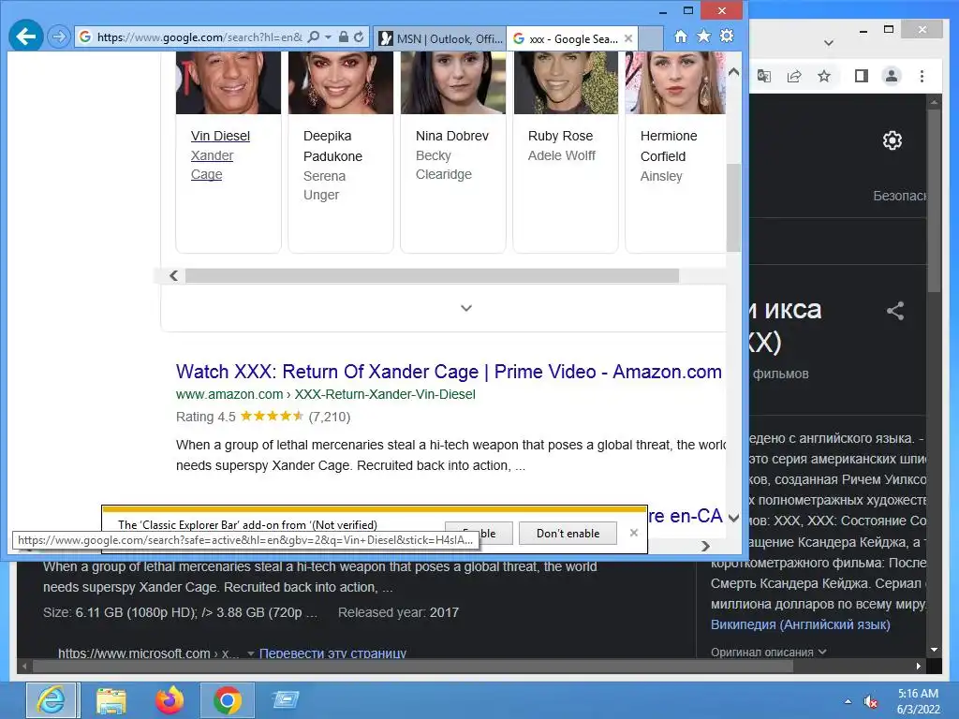Click Chrome translate page icon
This screenshot has width=959, height=719.
click(x=763, y=76)
